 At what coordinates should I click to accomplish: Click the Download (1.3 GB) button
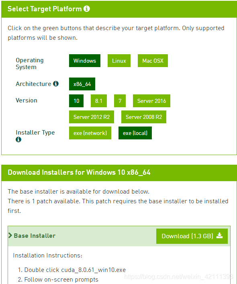pyautogui.click(x=192, y=236)
